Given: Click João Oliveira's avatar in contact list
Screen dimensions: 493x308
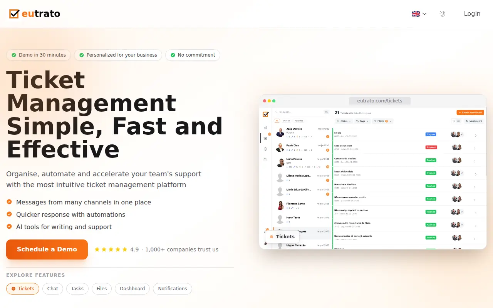Looking at the screenshot, I should [x=280, y=133].
